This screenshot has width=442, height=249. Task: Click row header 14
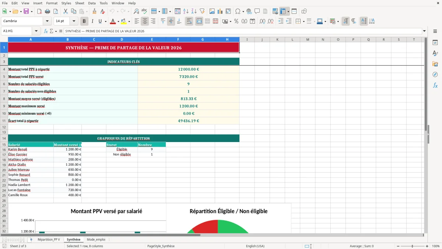click(4, 138)
